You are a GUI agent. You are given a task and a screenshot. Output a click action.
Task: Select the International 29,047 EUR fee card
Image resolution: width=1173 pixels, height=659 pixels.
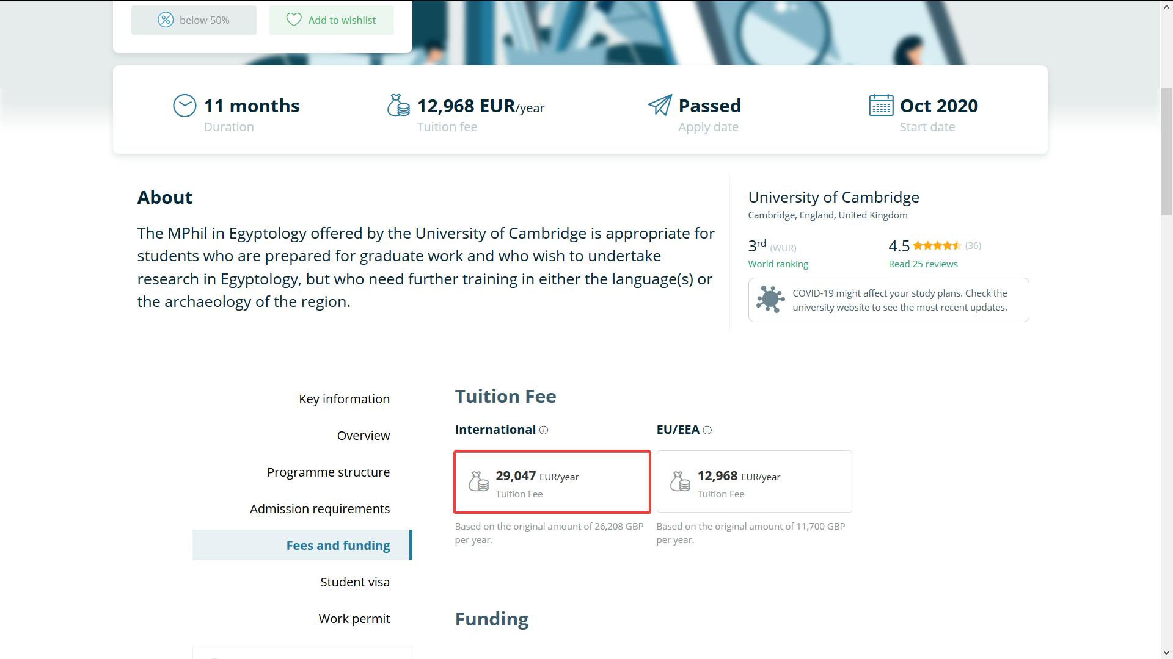click(x=552, y=482)
